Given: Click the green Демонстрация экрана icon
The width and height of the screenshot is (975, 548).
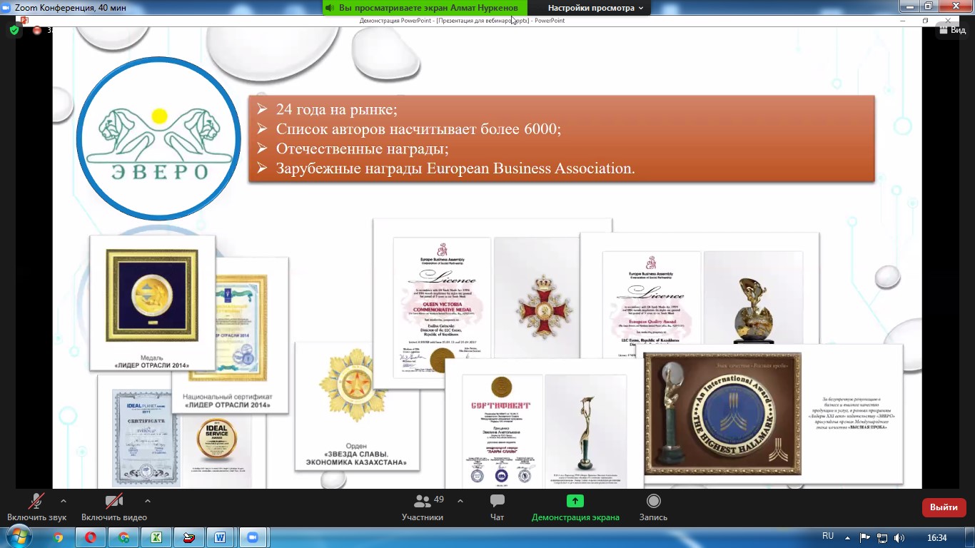Looking at the screenshot, I should [x=575, y=501].
